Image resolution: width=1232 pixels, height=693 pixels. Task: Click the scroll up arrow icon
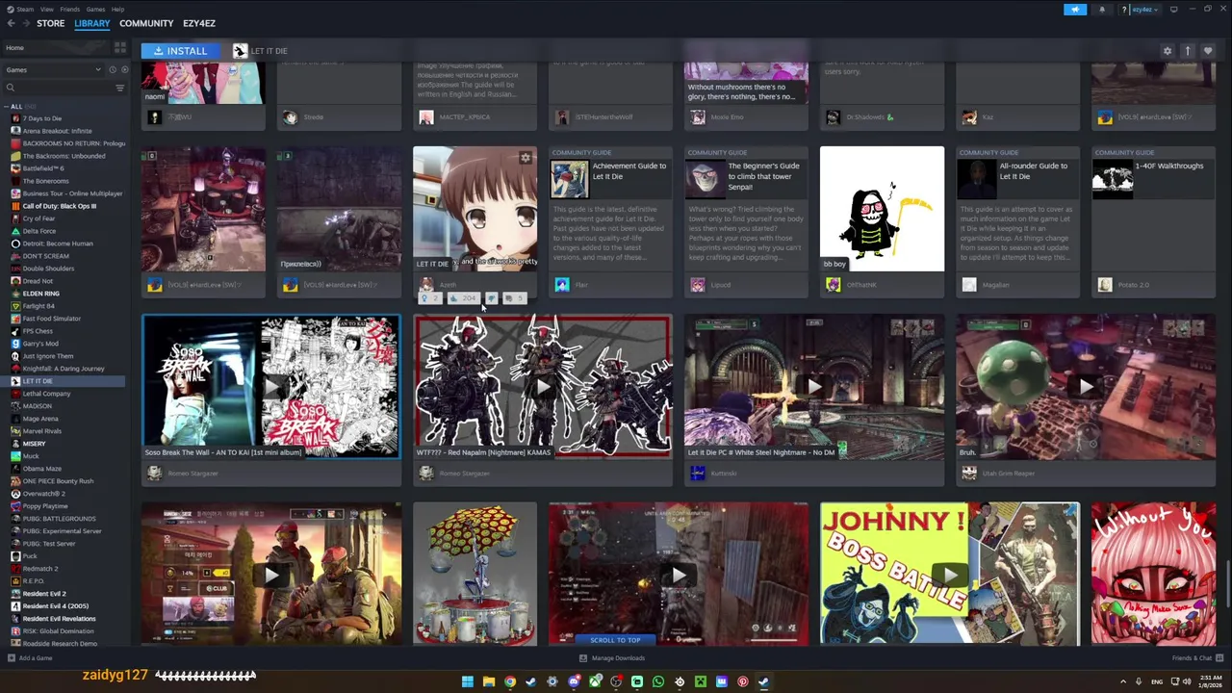(1188, 51)
